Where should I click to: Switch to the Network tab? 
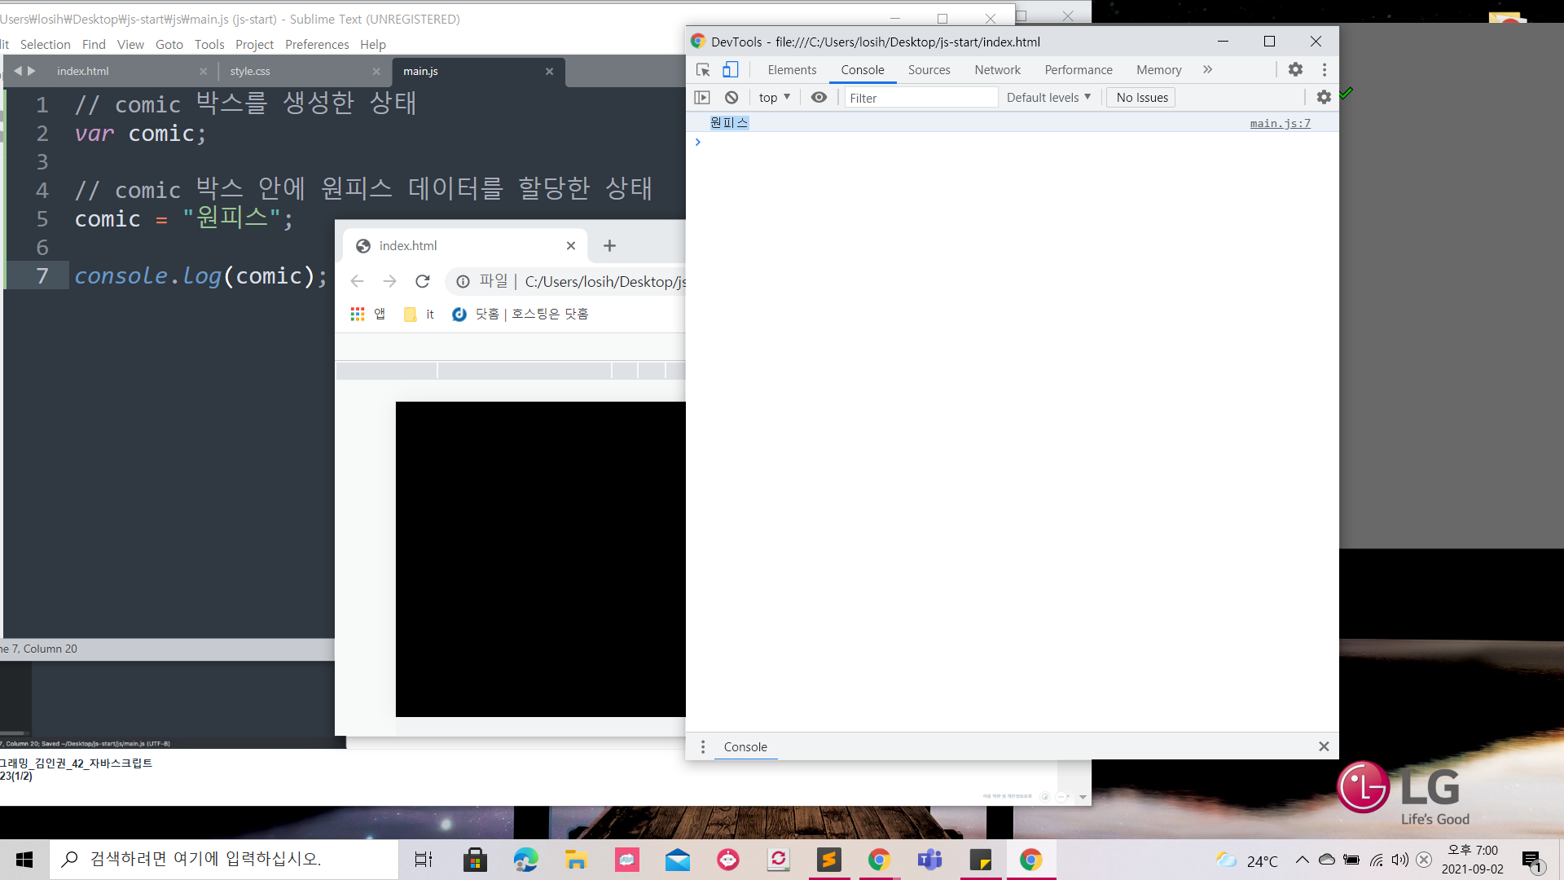pyautogui.click(x=997, y=70)
